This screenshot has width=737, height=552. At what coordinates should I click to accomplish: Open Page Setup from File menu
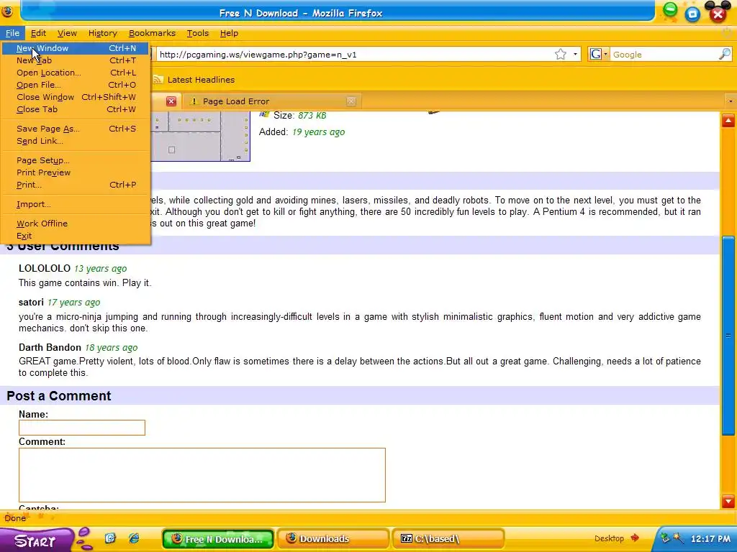pos(75,160)
